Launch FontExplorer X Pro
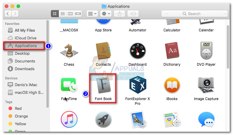Screen dimensions: 233x135 137,85
